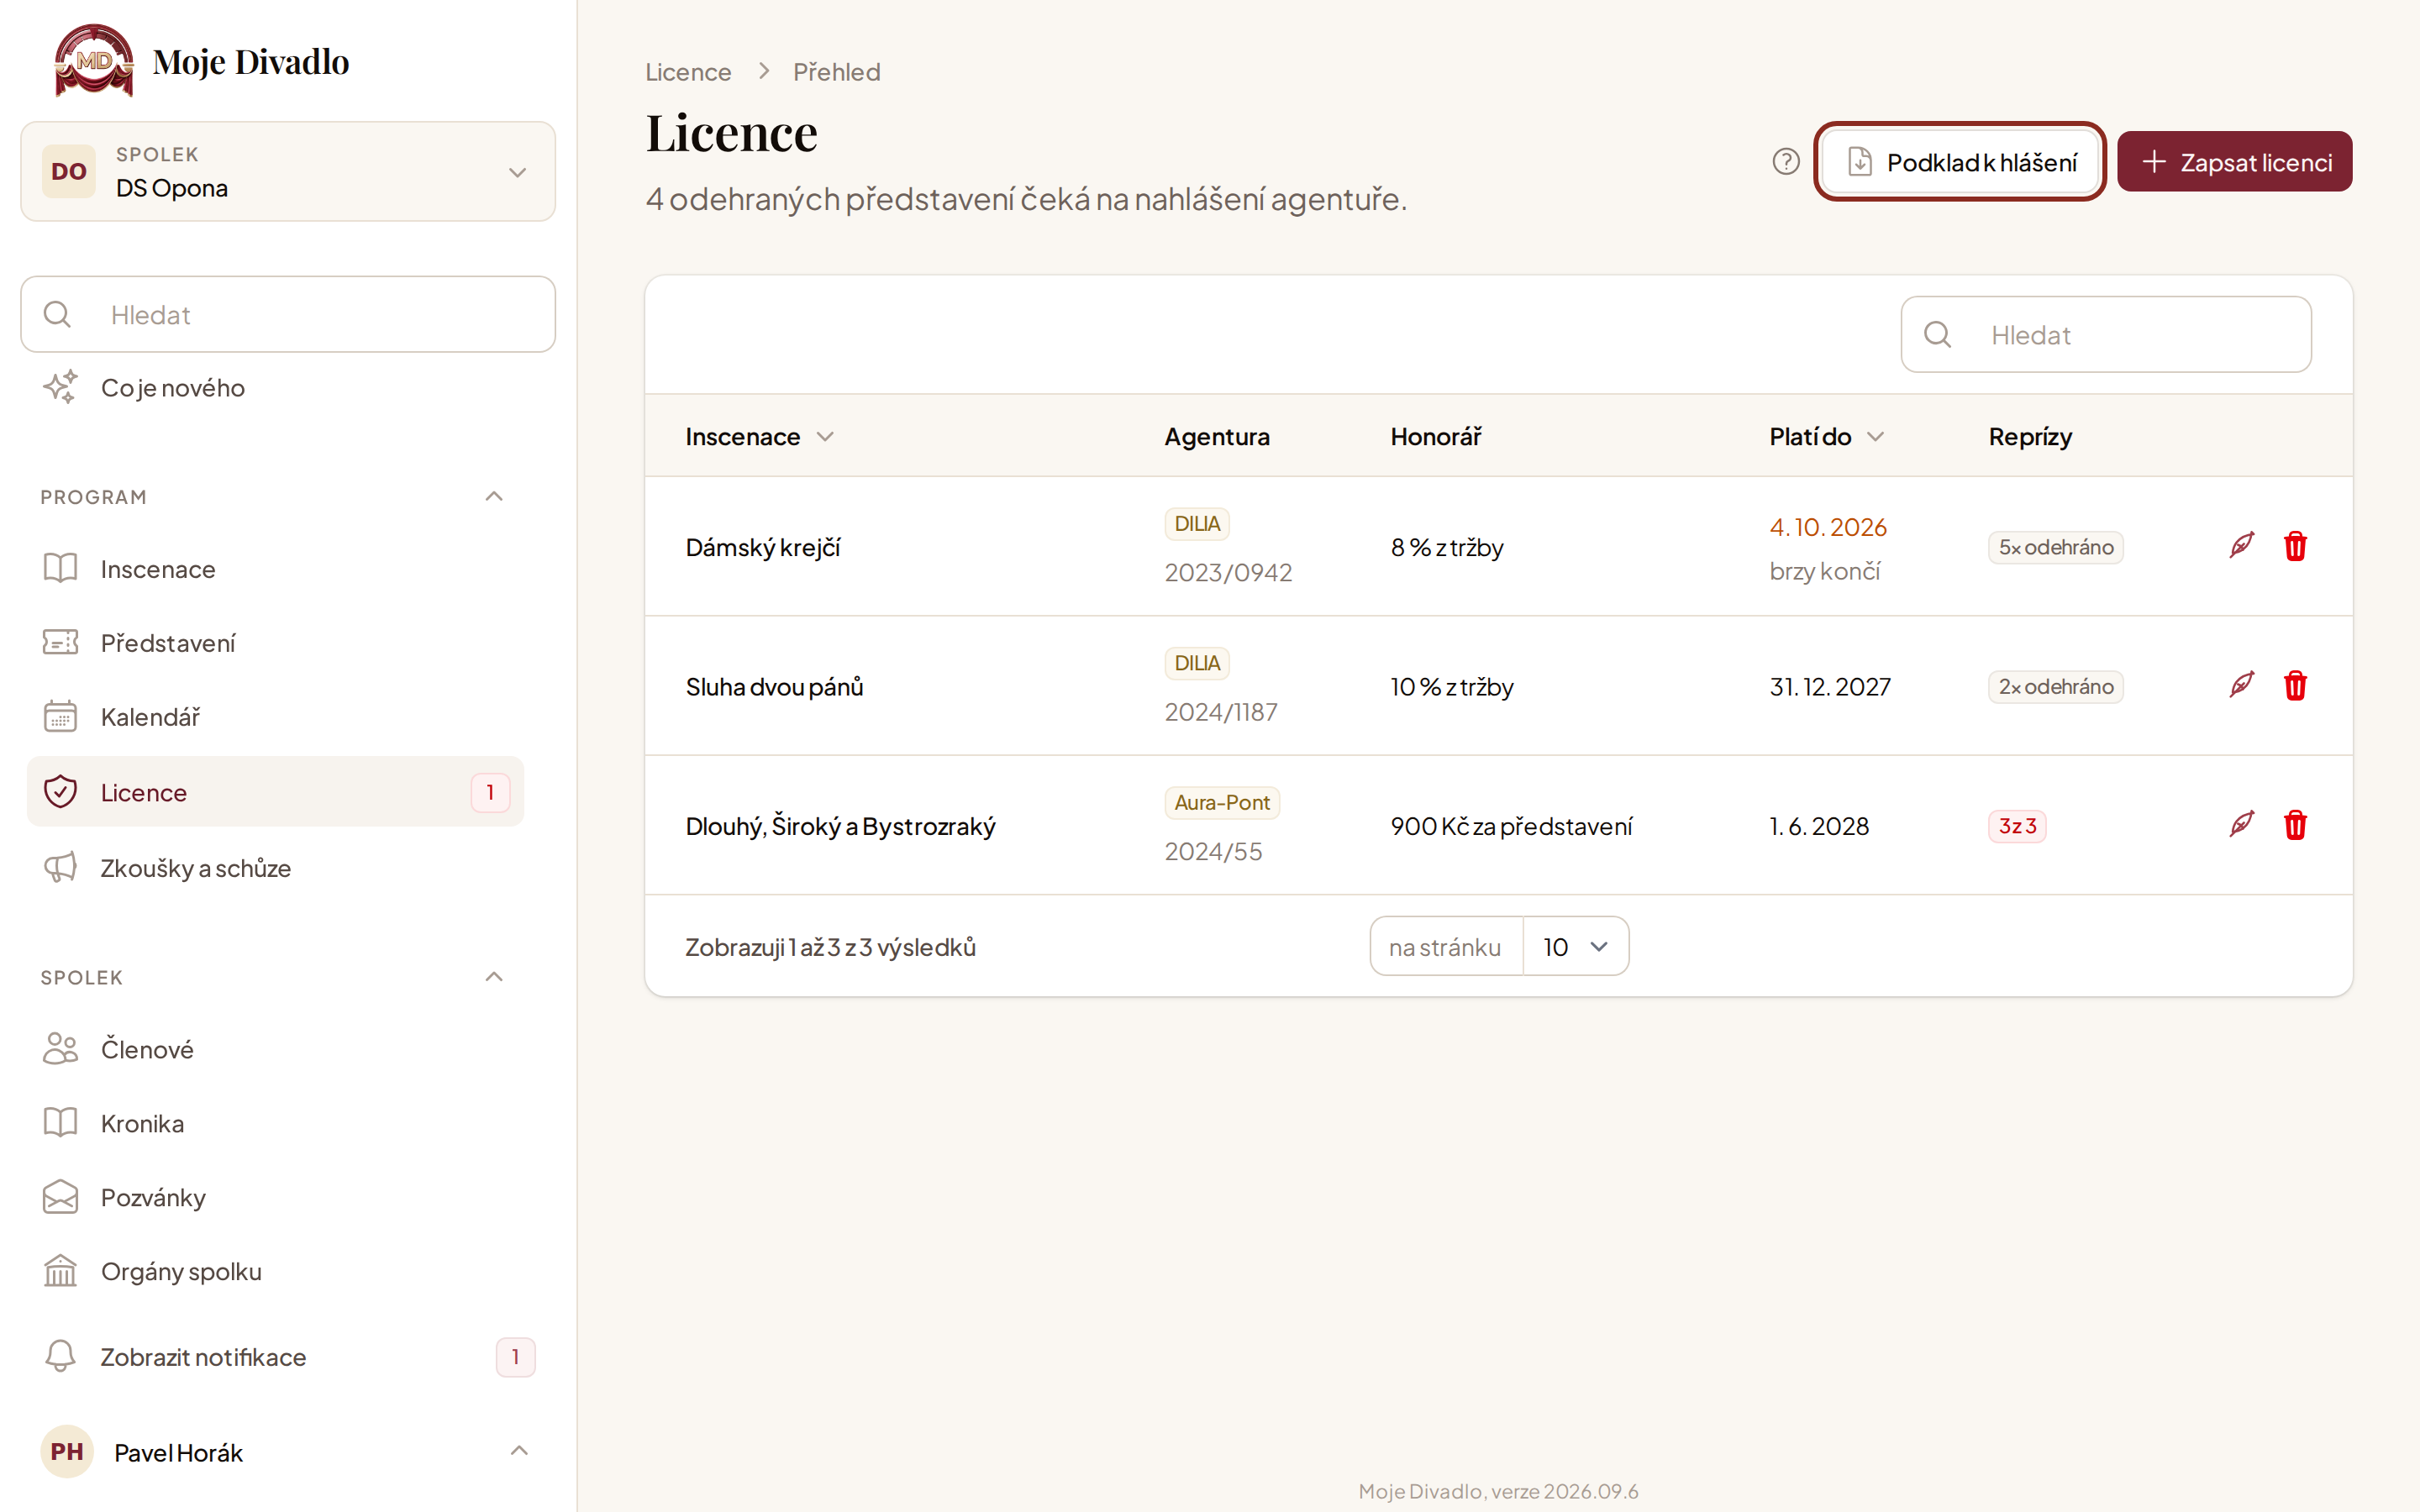Click the people icon beside Členové
This screenshot has width=2420, height=1512.
(60, 1048)
